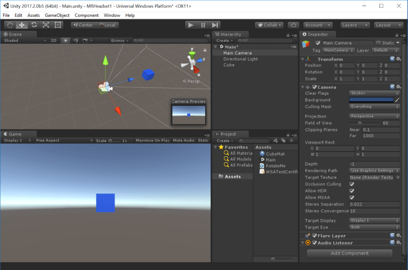Open the Layout dropdown
This screenshot has width=408, height=270.
[389, 25]
